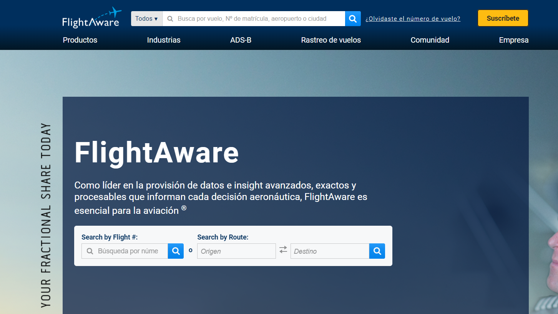Click the Search by Flight #: label
Image resolution: width=558 pixels, height=314 pixels.
[110, 237]
